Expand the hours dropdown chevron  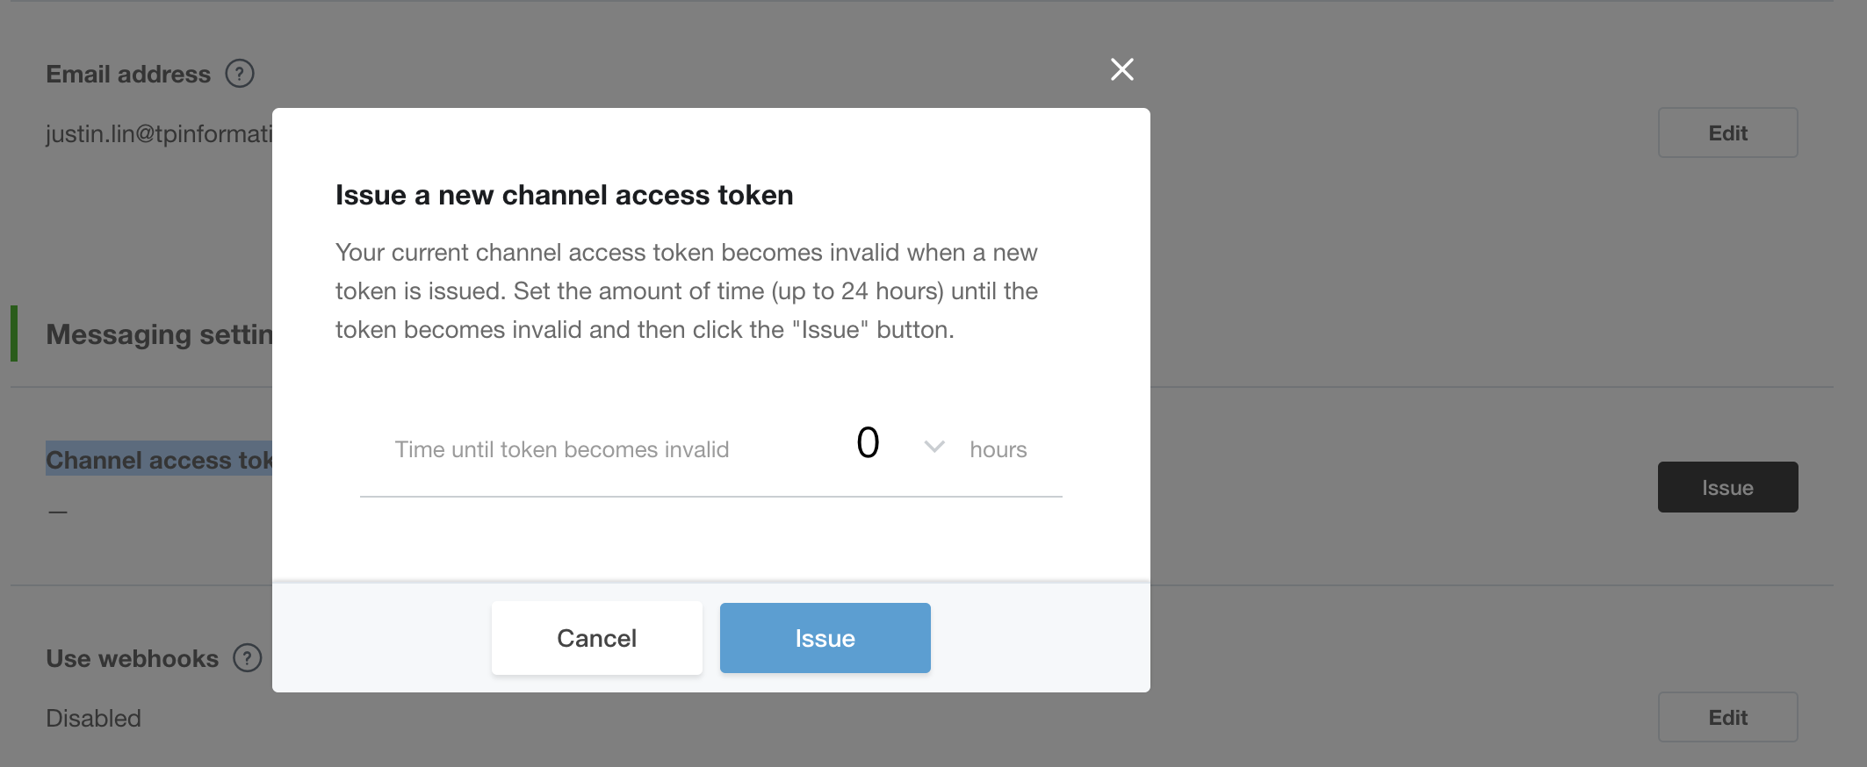[934, 447]
